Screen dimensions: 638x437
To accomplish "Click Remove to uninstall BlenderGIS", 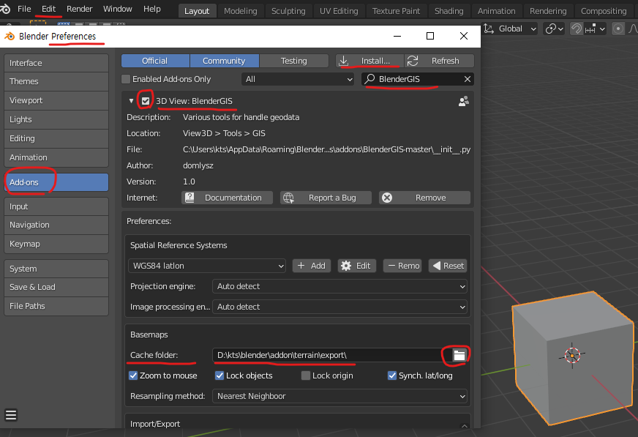I will click(x=425, y=198).
